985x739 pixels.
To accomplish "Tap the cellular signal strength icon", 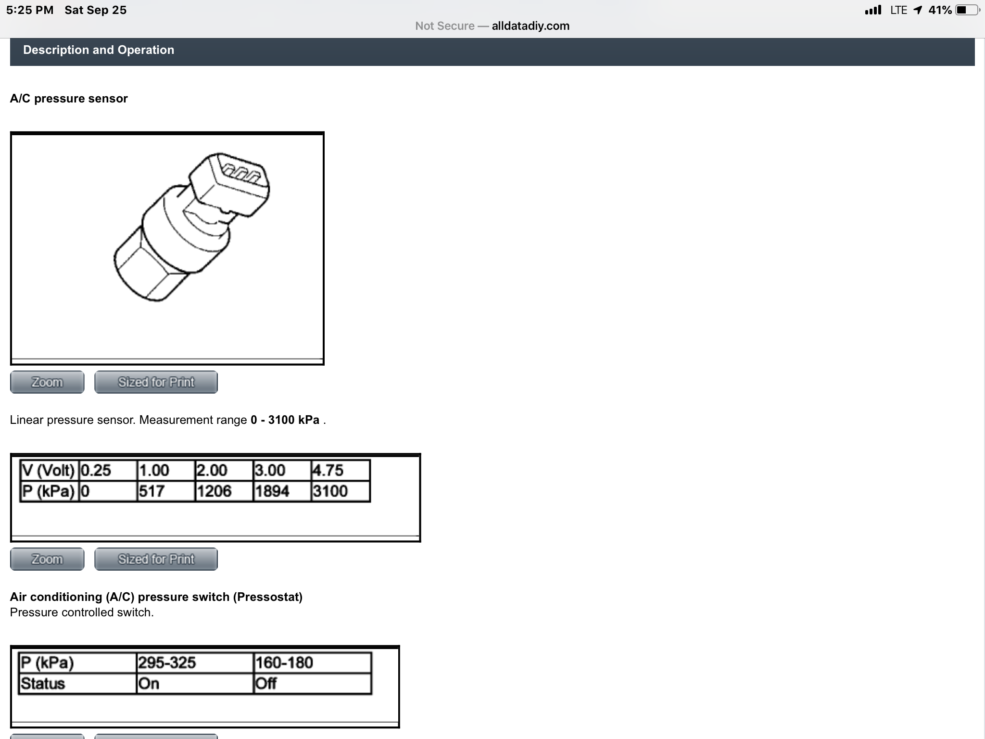I will [873, 10].
